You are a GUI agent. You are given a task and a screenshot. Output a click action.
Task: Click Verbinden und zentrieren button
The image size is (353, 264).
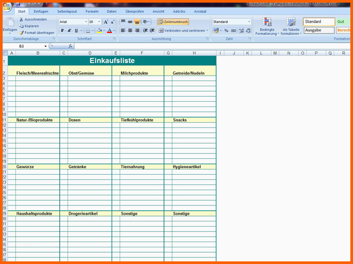[x=183, y=30]
